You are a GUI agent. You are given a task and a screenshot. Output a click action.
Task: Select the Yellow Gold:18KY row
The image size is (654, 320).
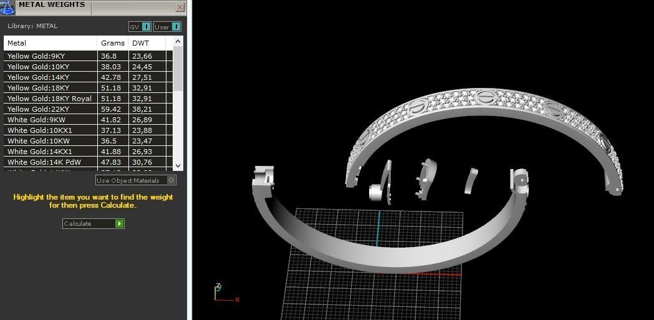coord(88,88)
